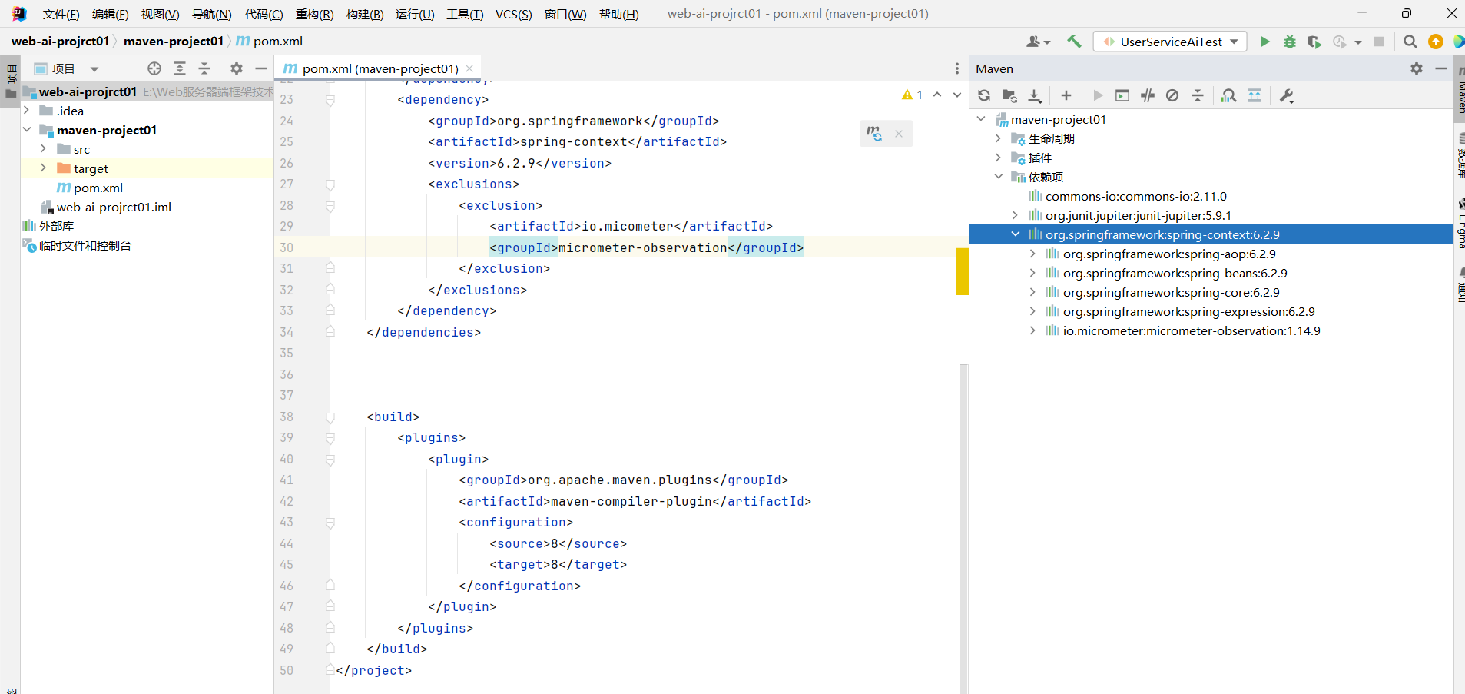Analyze dependencies in Maven toolbar
Screen dimensions: 1465x694
[1229, 95]
